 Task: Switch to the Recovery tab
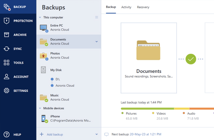click(143, 7)
